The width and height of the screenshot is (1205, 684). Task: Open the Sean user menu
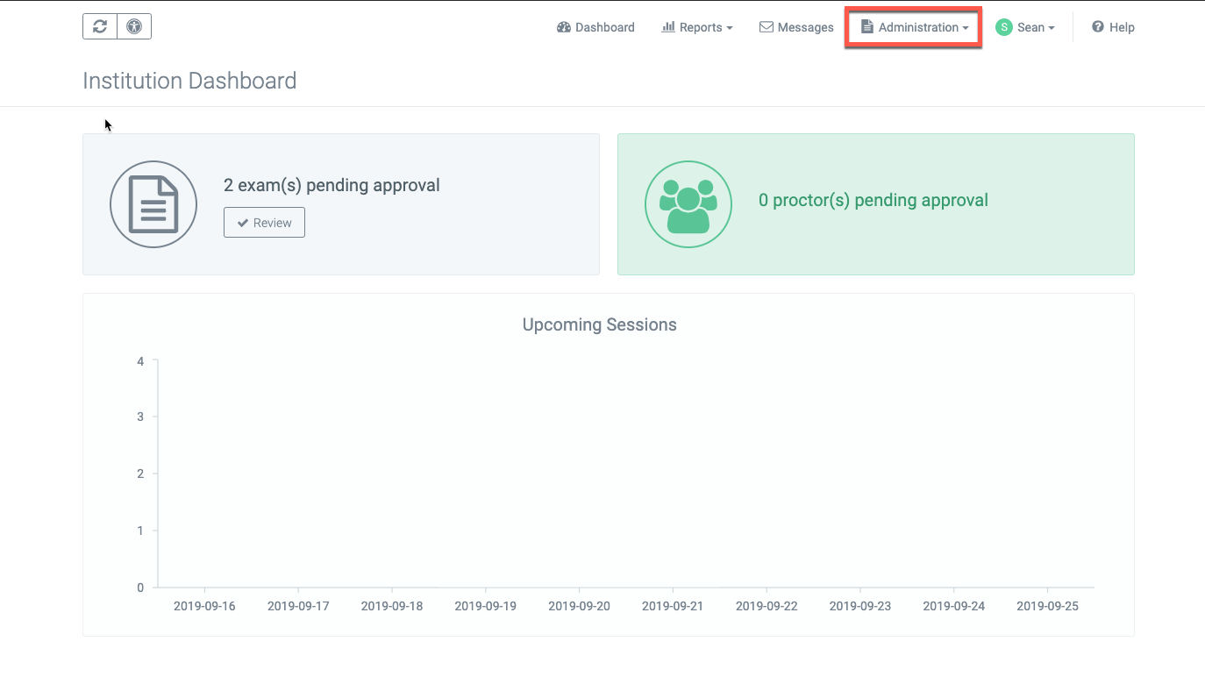1025,27
